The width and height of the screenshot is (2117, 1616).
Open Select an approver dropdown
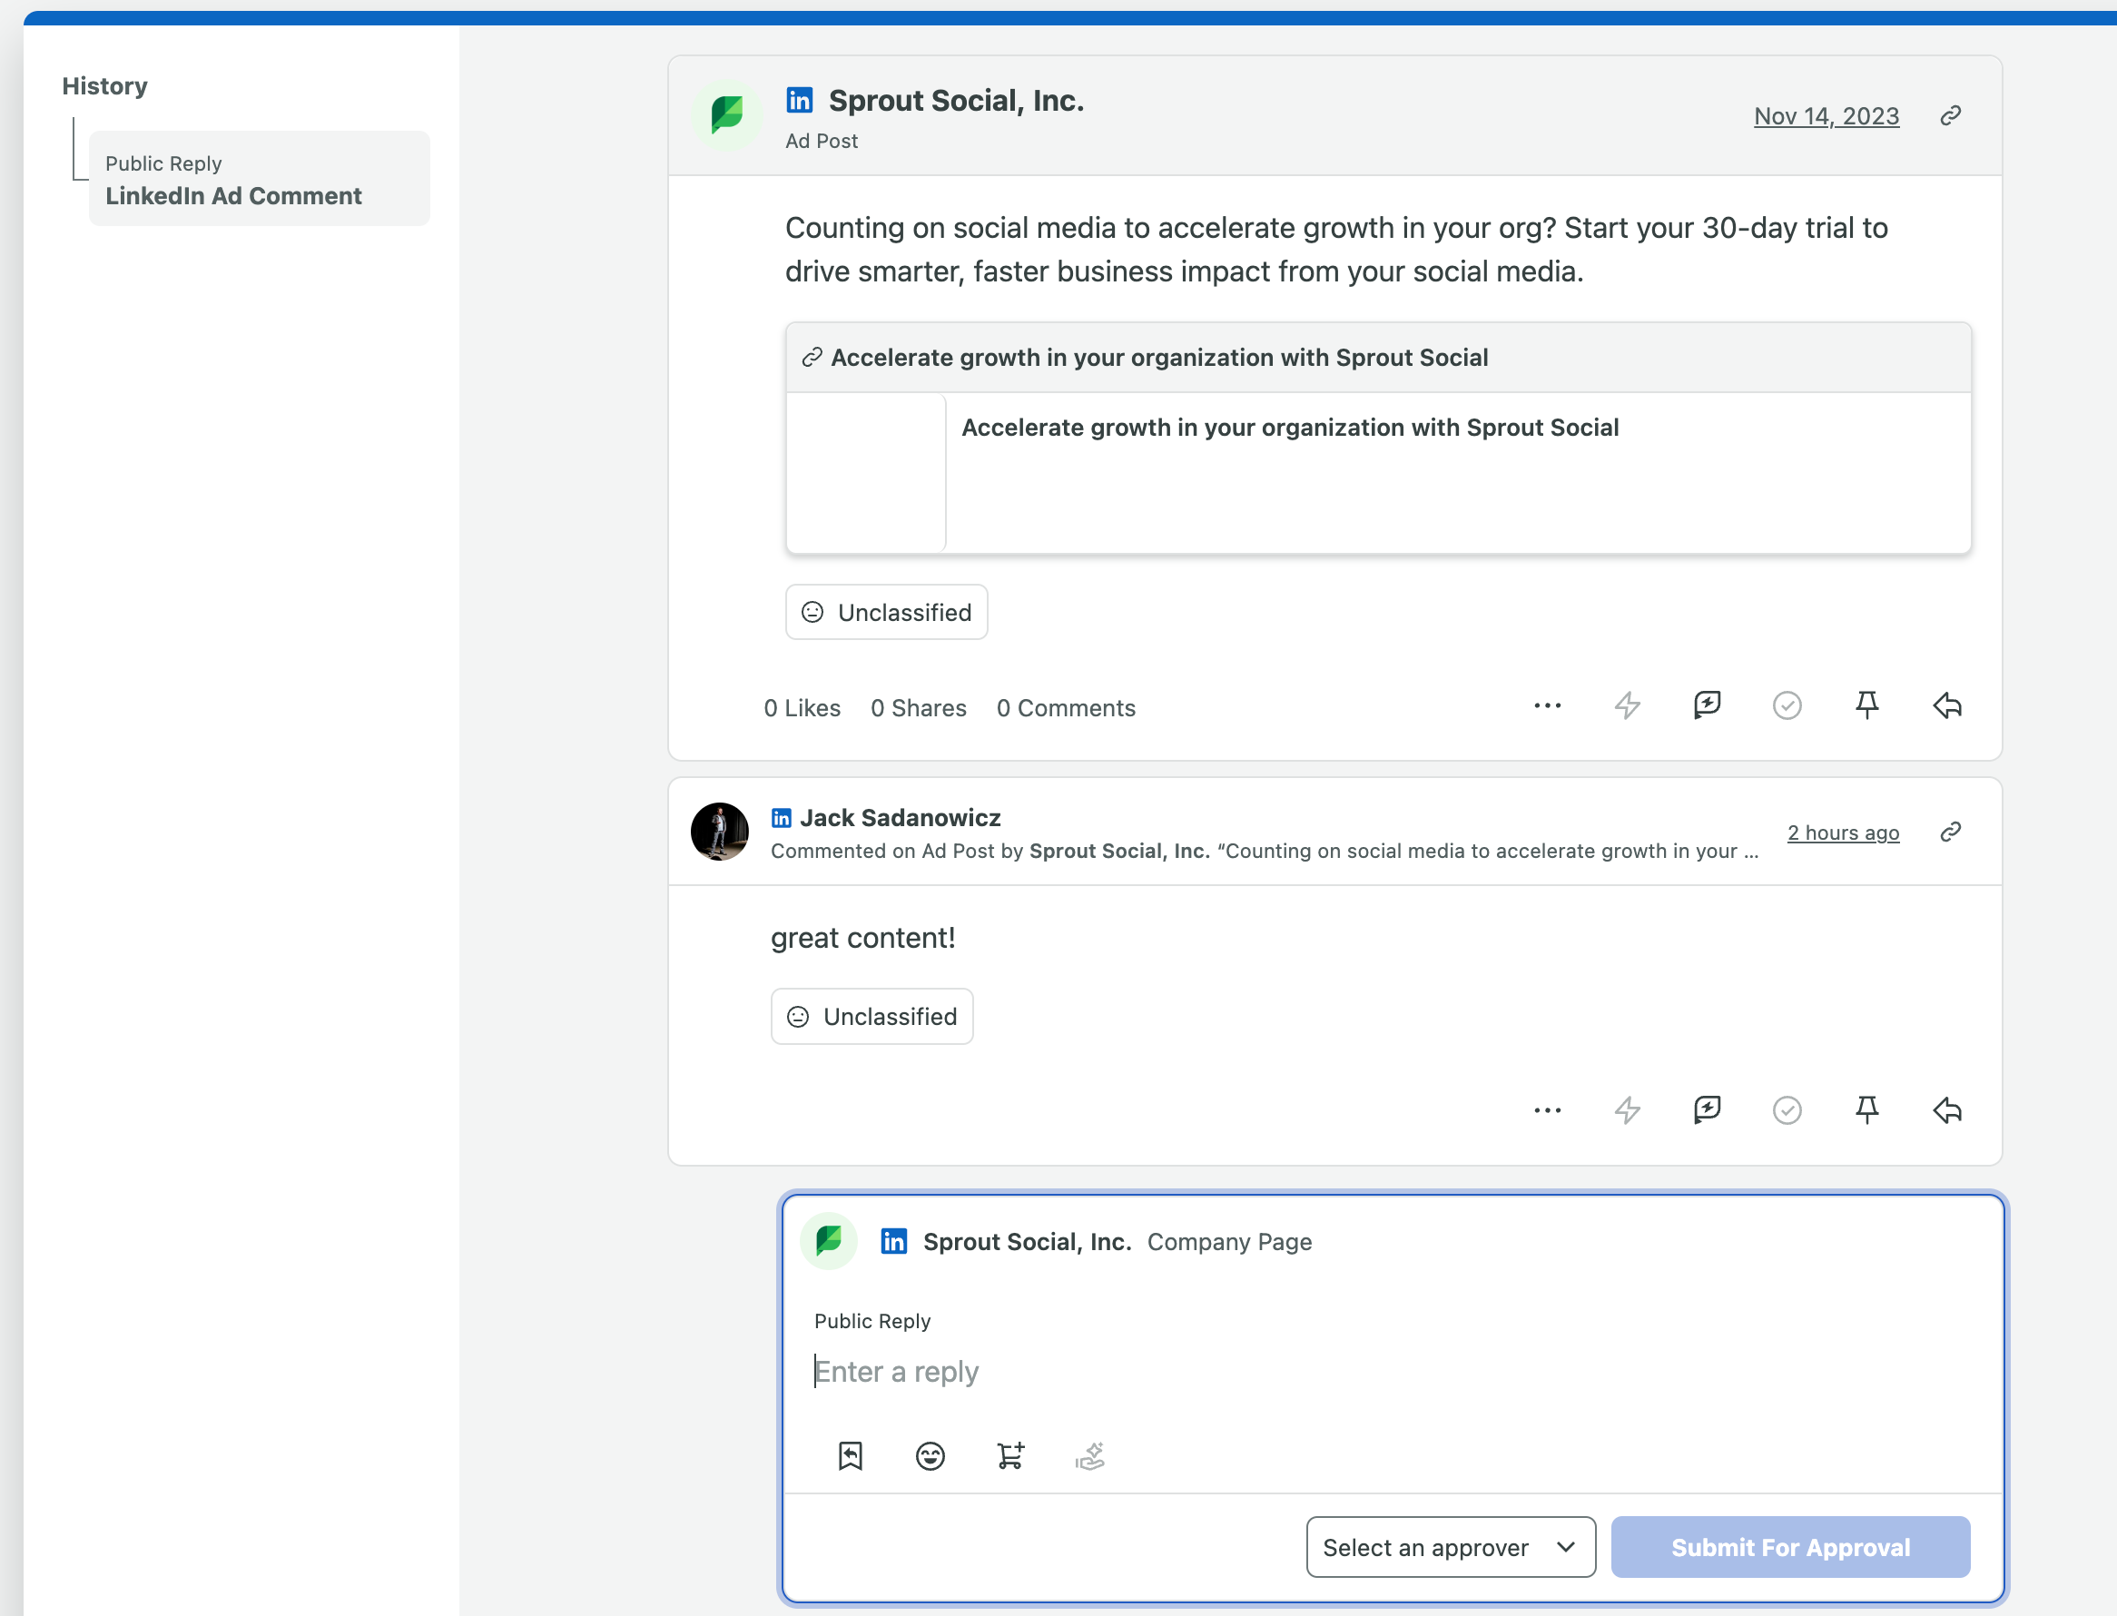(x=1451, y=1547)
